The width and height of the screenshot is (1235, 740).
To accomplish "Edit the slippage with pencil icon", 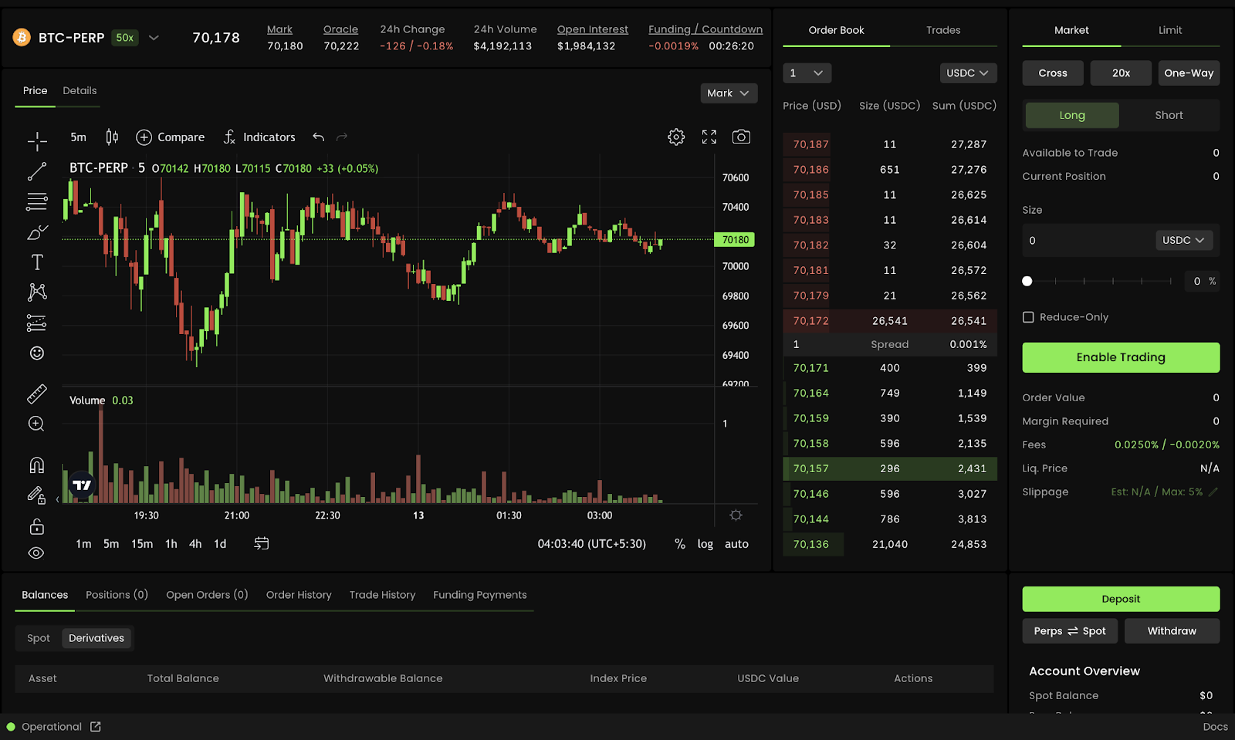I will [x=1213, y=492].
